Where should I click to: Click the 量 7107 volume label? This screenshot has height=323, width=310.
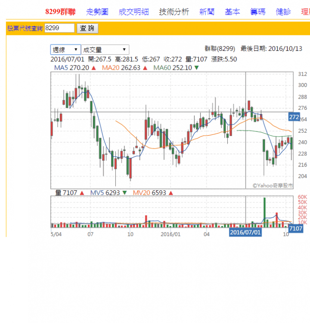70,193
